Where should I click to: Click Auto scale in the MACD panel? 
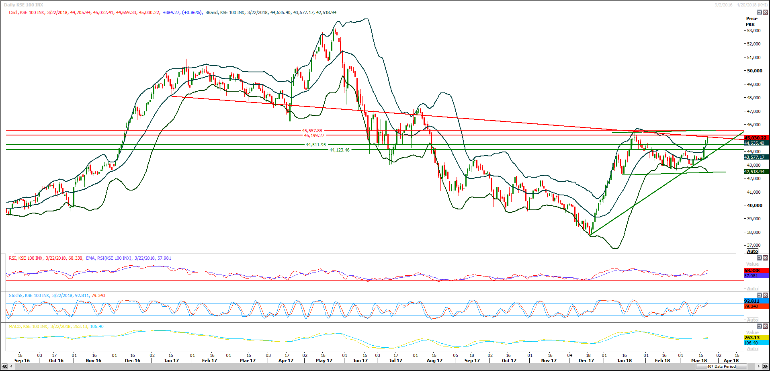[752, 348]
